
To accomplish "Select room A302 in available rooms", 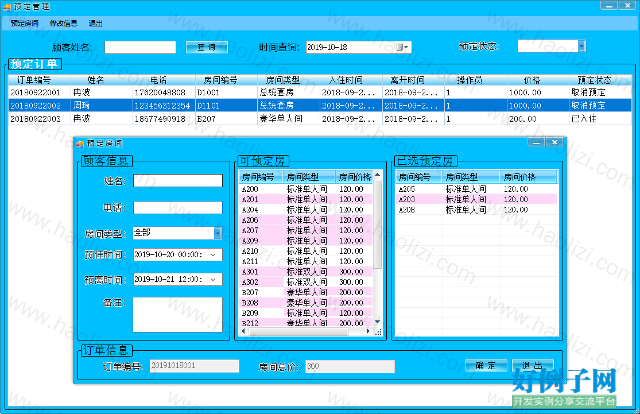I will (x=305, y=282).
